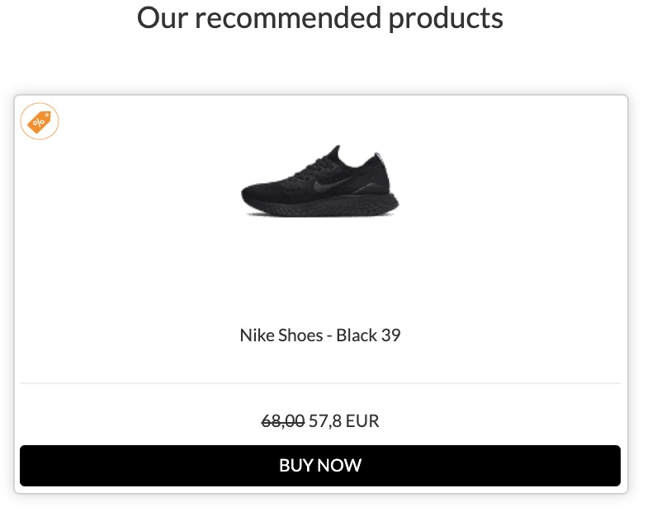This screenshot has height=521, width=657.
Task: Click the word "Our" in the heading
Action: [x=162, y=17]
